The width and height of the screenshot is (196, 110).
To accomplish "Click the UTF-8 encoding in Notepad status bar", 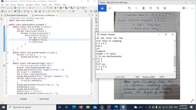I will click(x=162, y=77).
